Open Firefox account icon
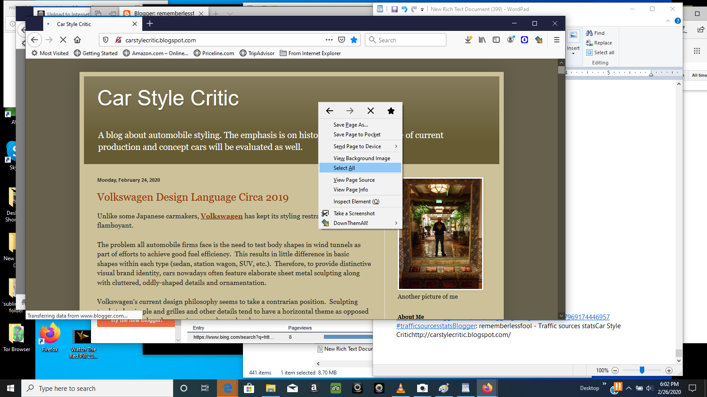Viewport: 707px width, 397px height. pyautogui.click(x=510, y=40)
